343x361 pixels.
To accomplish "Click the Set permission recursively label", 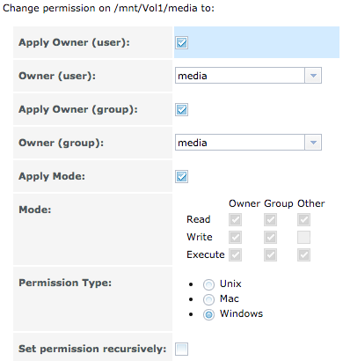I will [x=92, y=349].
